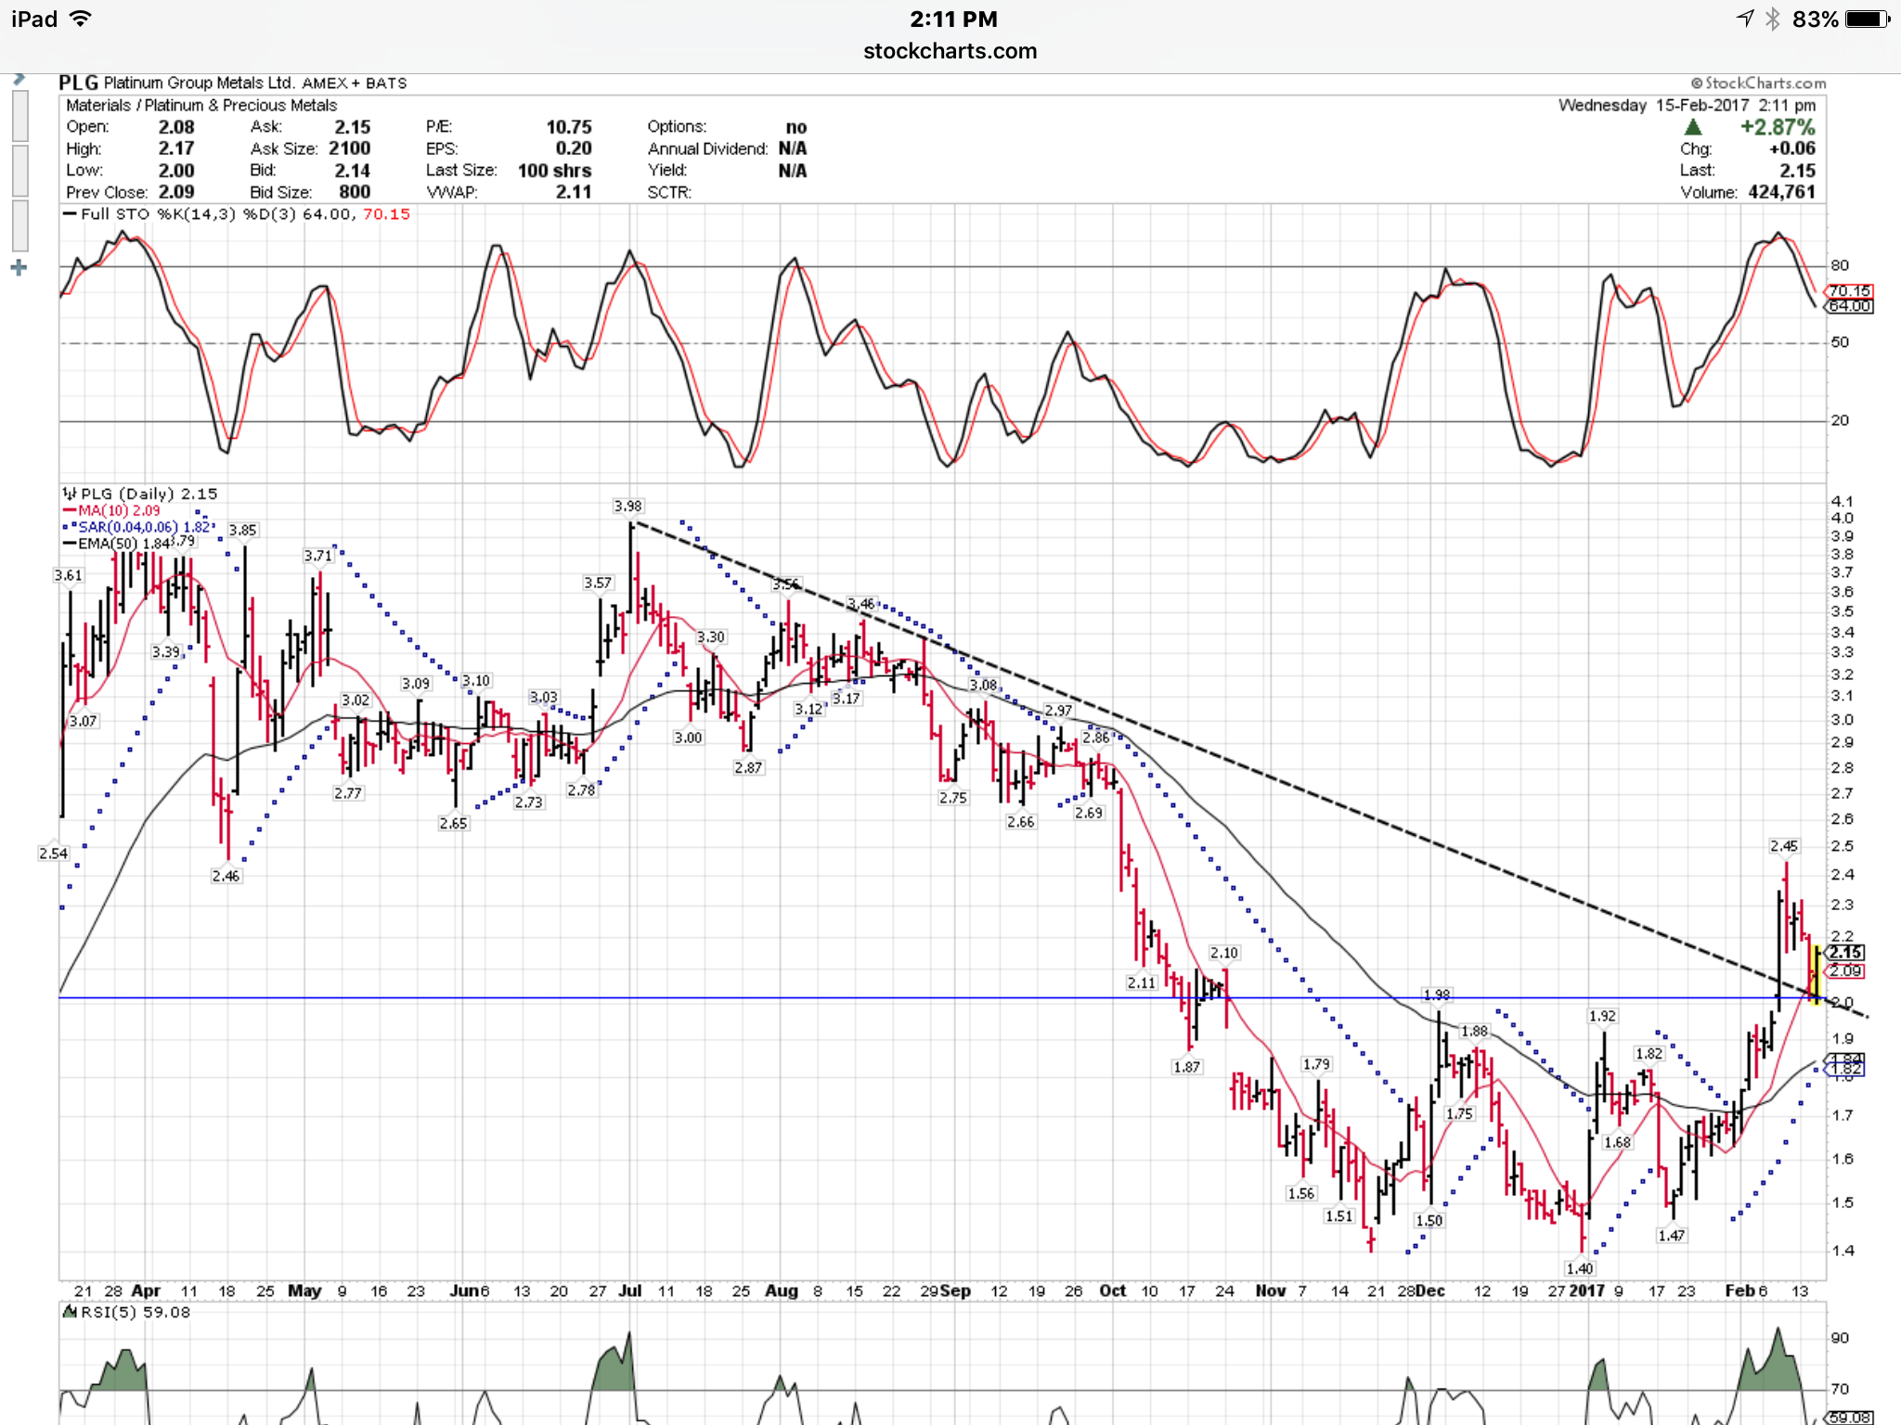Click the 3.98 high price label
This screenshot has width=1901, height=1425.
coord(627,506)
